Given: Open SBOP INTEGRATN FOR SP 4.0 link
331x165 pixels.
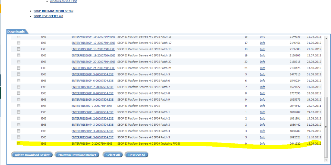Looking at the screenshot, I should pyautogui.click(x=53, y=11).
